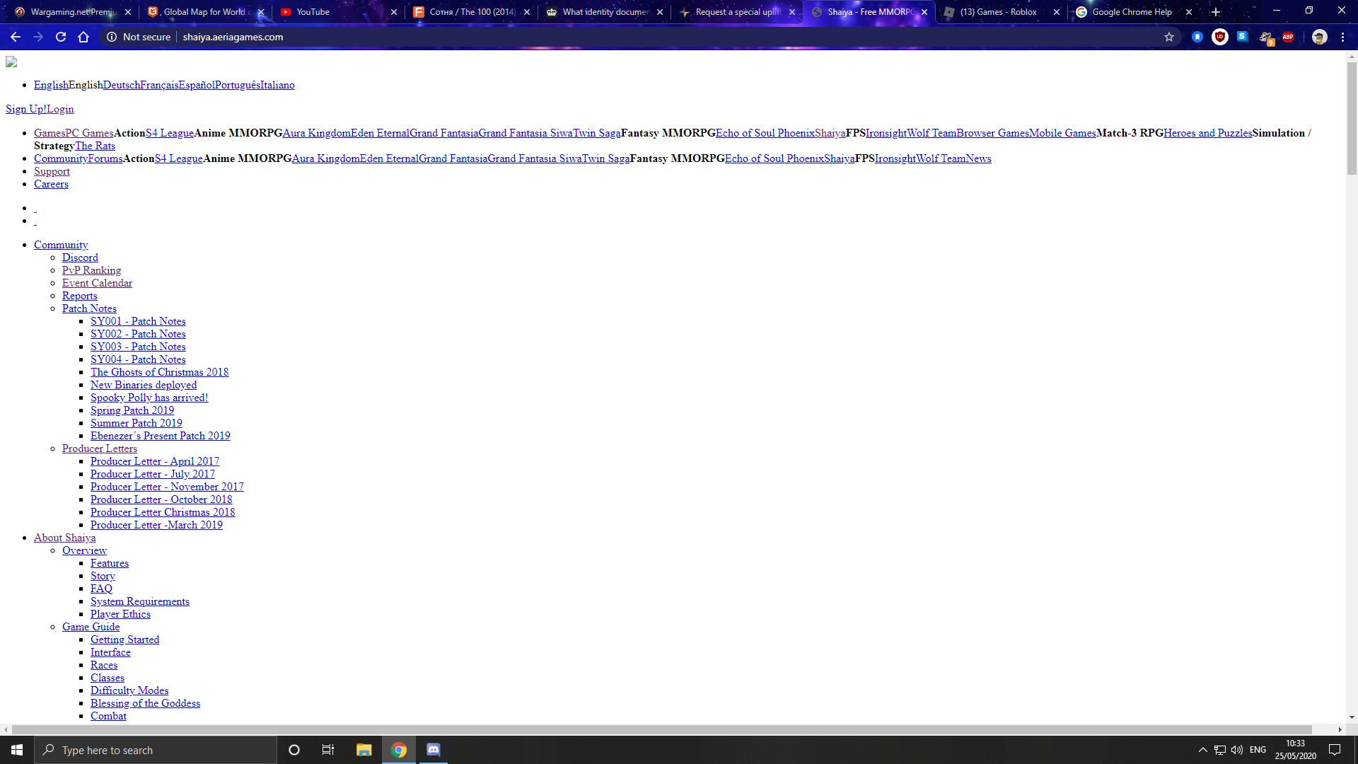Select the Deutsch language option

120,84
